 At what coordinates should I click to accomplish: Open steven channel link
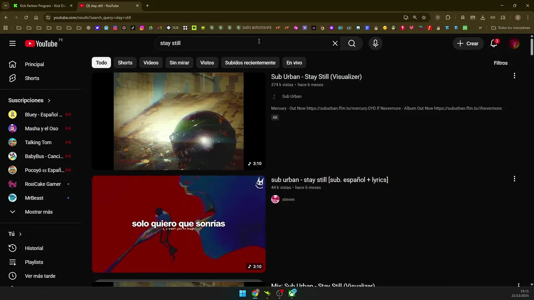point(288,199)
